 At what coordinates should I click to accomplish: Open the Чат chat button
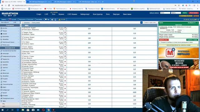(x=47, y=20)
